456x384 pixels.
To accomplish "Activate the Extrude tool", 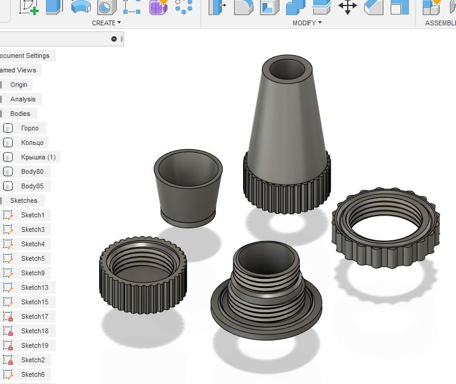I will pyautogui.click(x=54, y=7).
